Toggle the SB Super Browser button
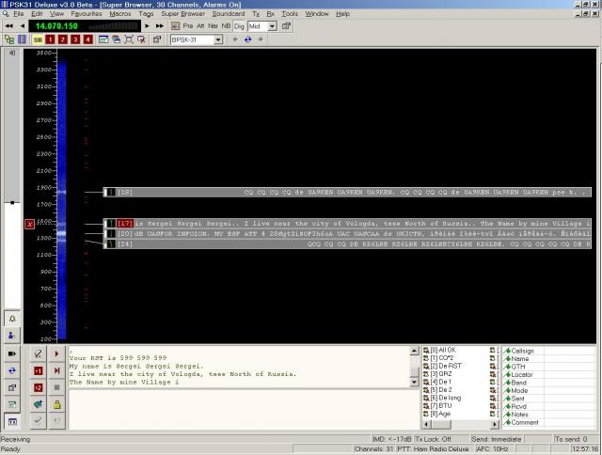 tap(38, 39)
